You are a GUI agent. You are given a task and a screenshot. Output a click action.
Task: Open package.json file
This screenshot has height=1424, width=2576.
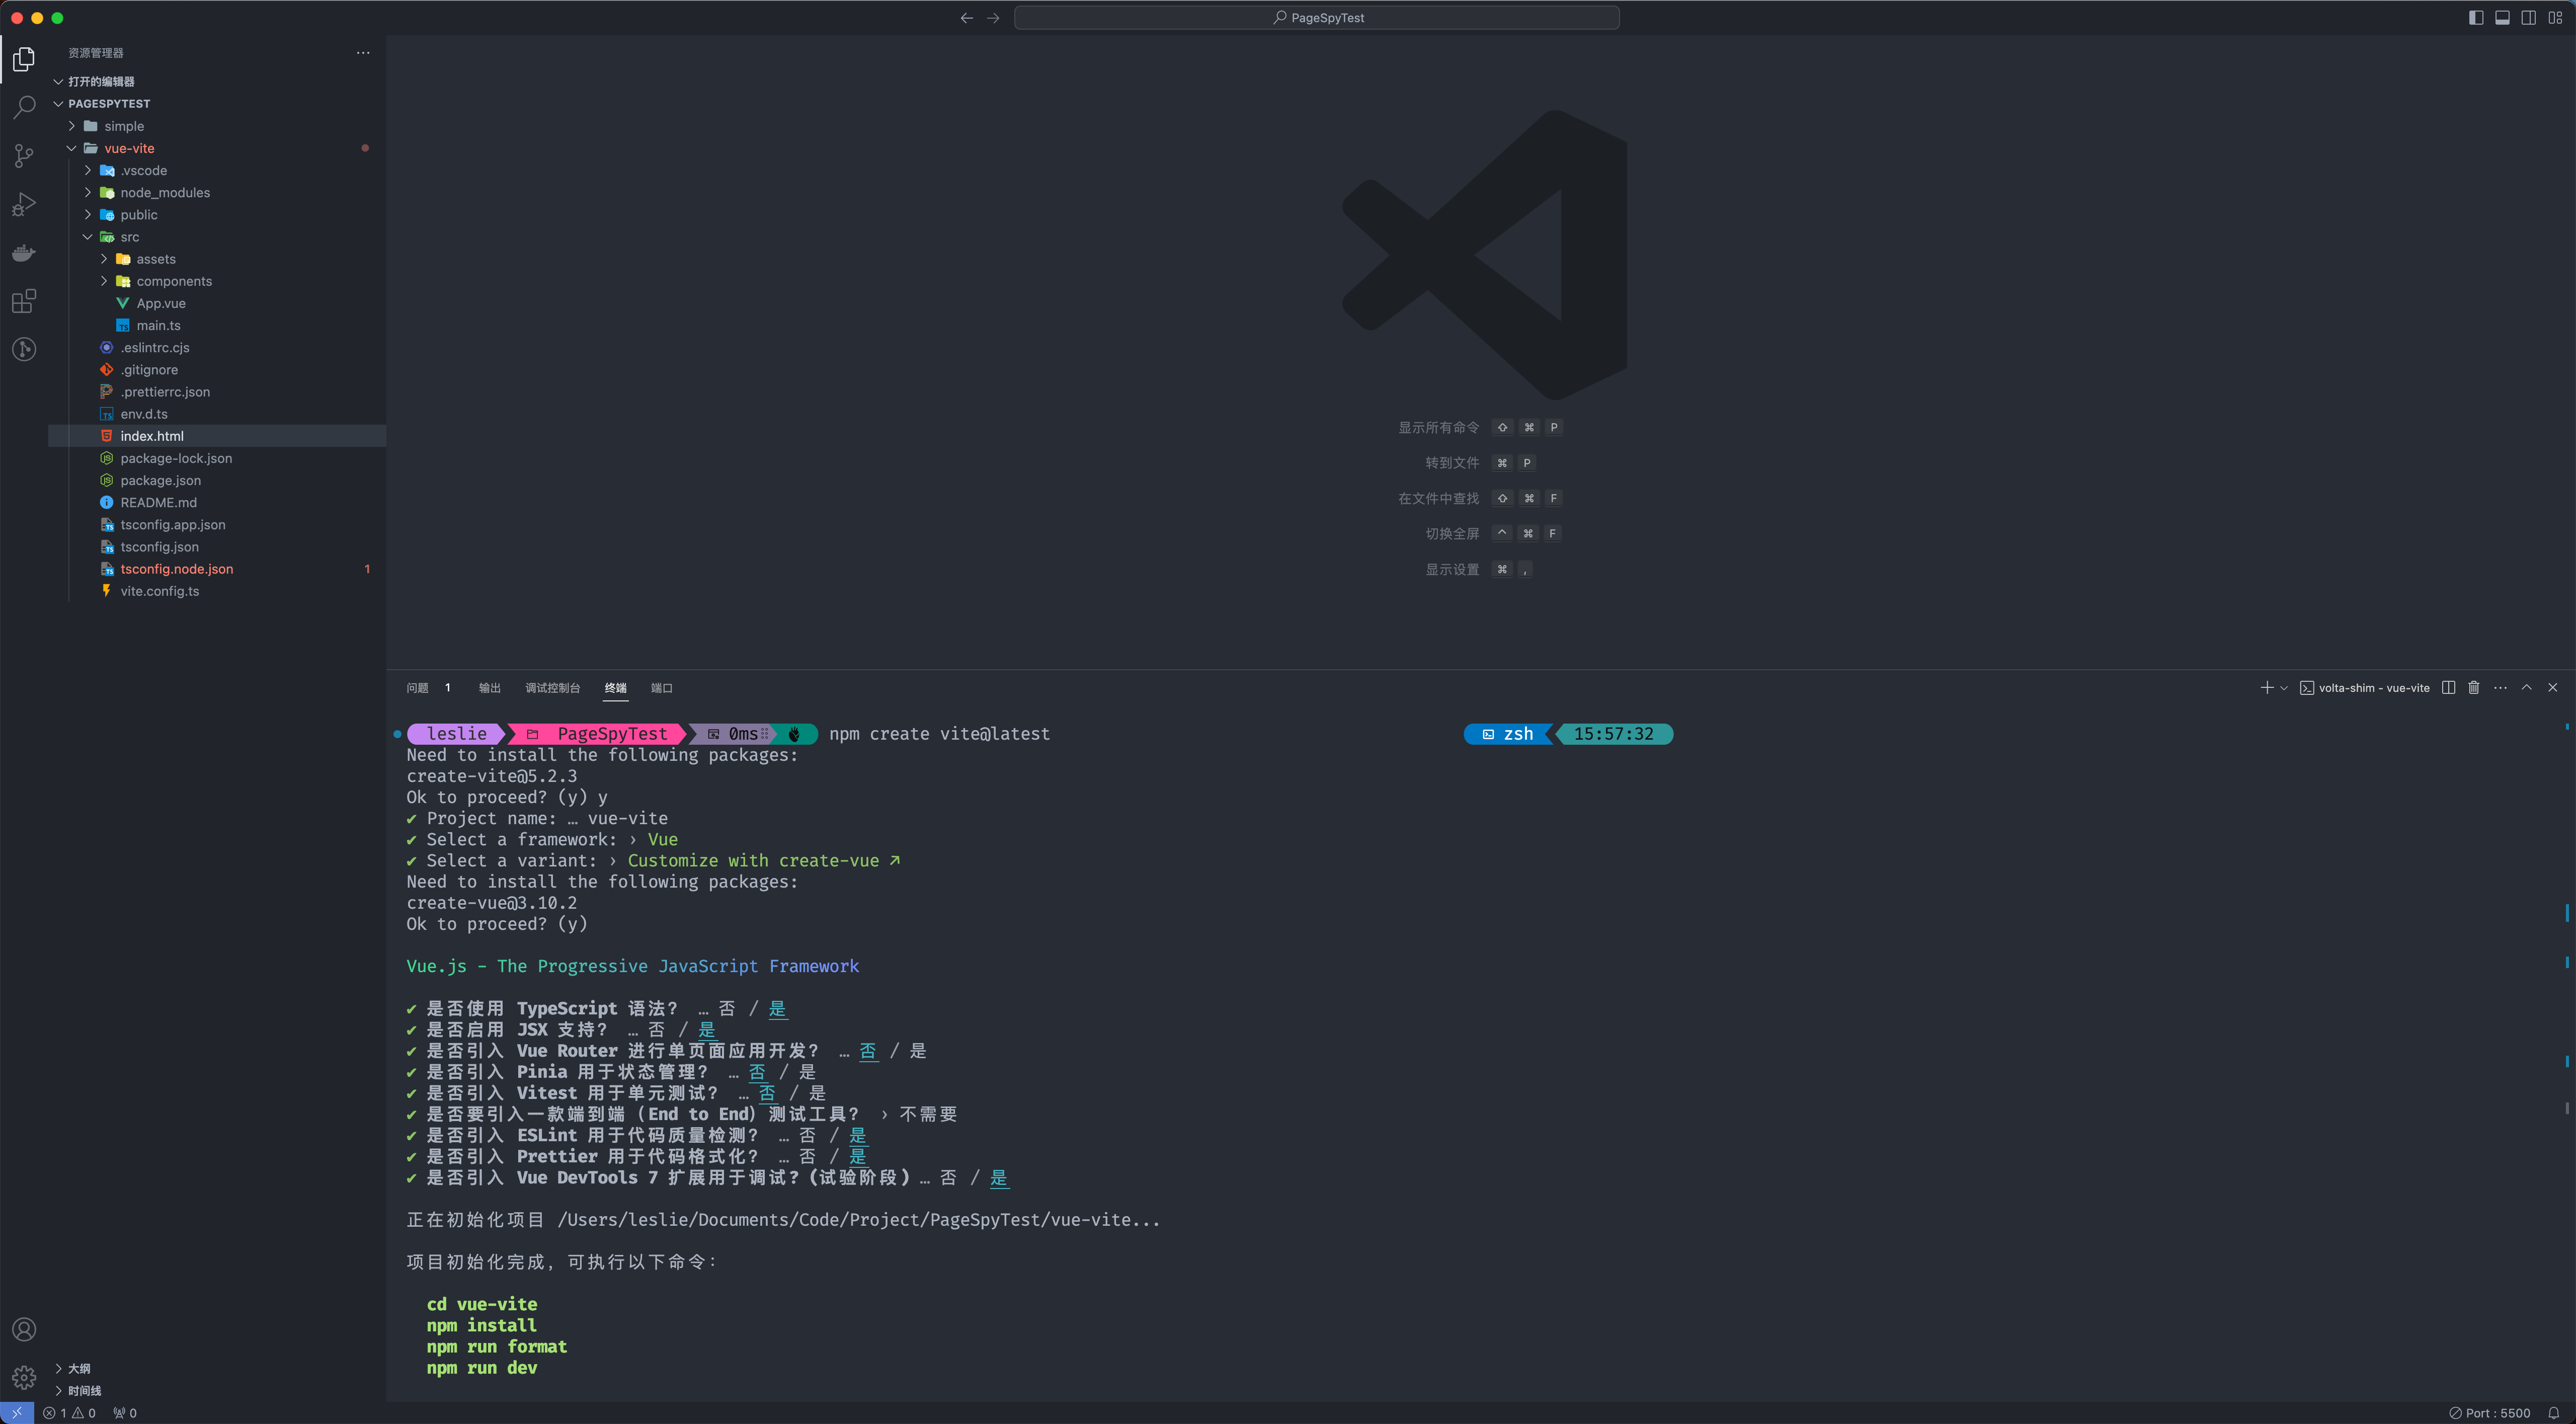217,480
